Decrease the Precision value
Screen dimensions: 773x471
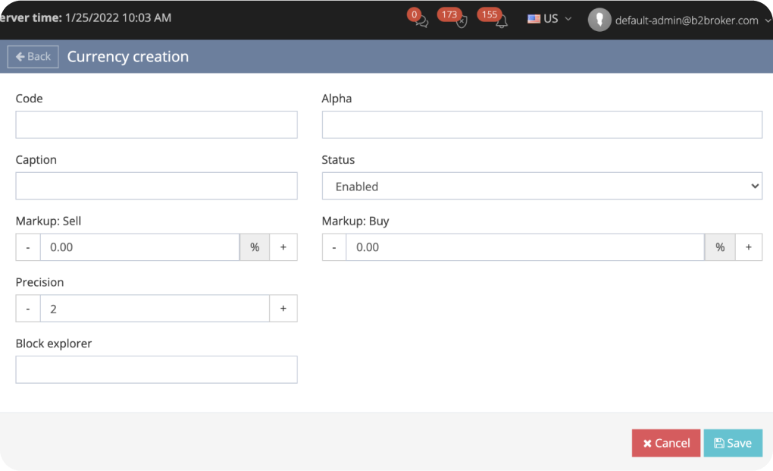click(28, 308)
